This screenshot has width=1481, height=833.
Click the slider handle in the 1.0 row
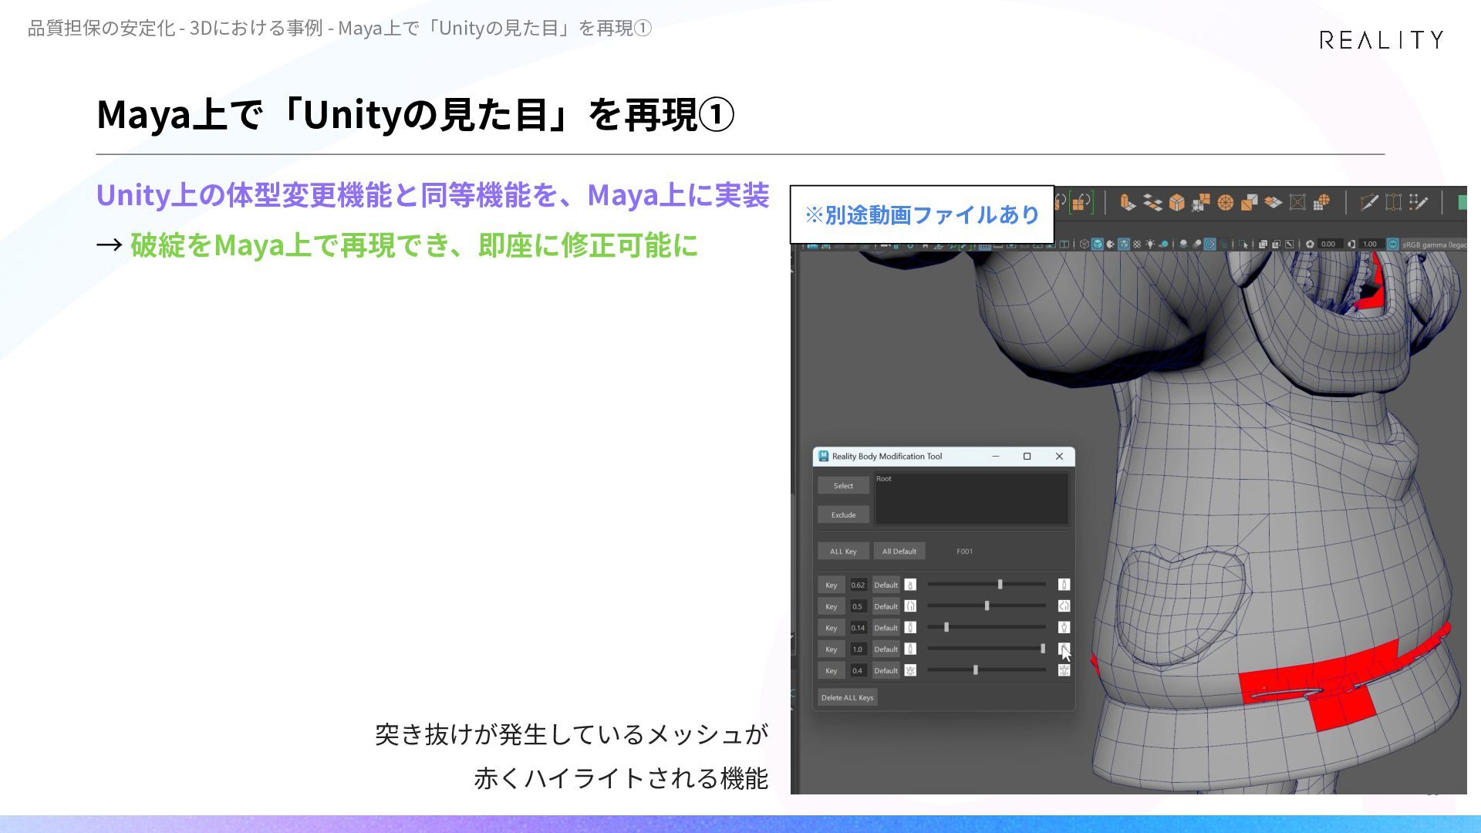click(1043, 649)
